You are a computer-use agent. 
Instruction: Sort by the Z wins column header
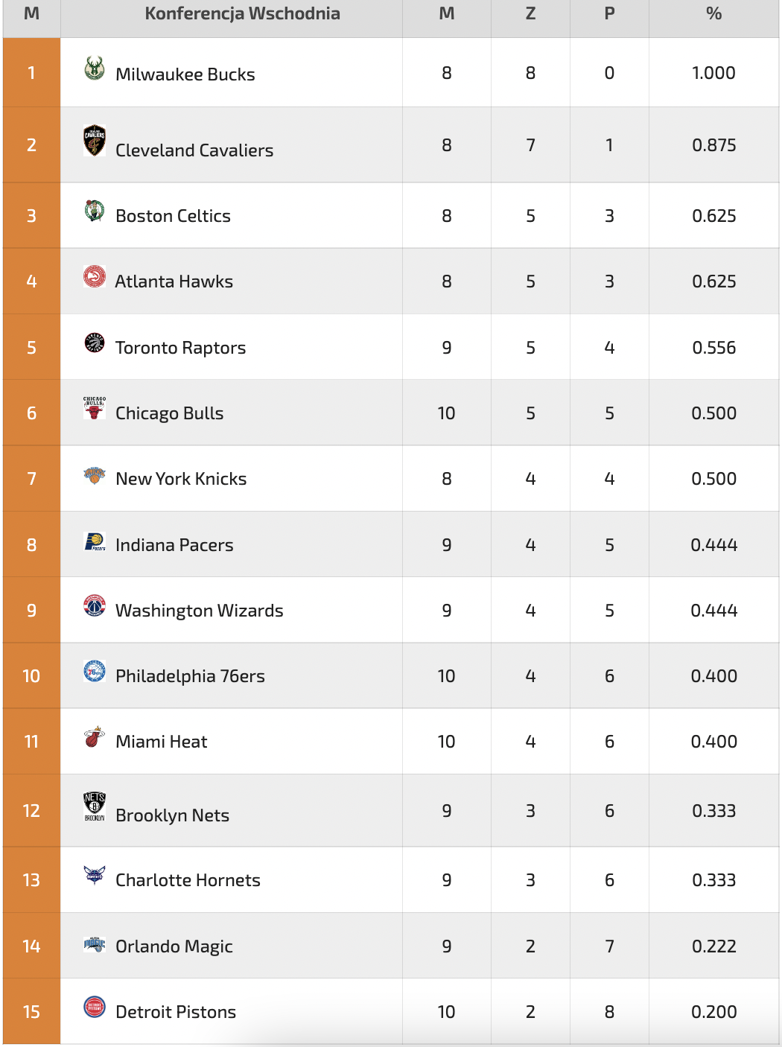point(530,14)
